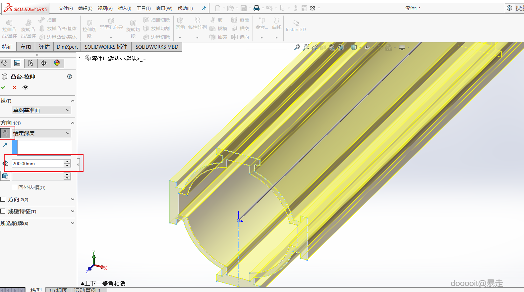Switch to the 评估 evaluate tab
Image resolution: width=524 pixels, height=292 pixels.
(x=44, y=47)
